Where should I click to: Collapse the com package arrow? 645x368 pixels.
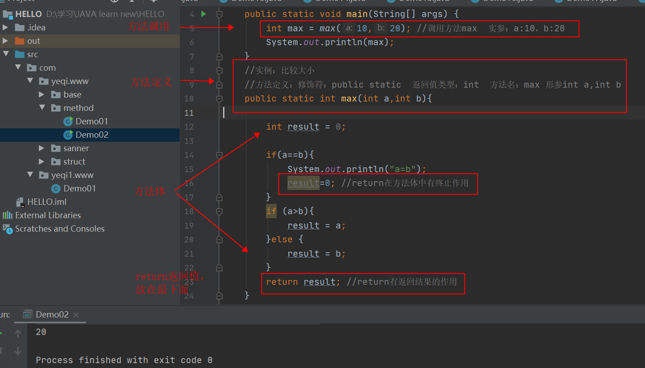coord(18,68)
